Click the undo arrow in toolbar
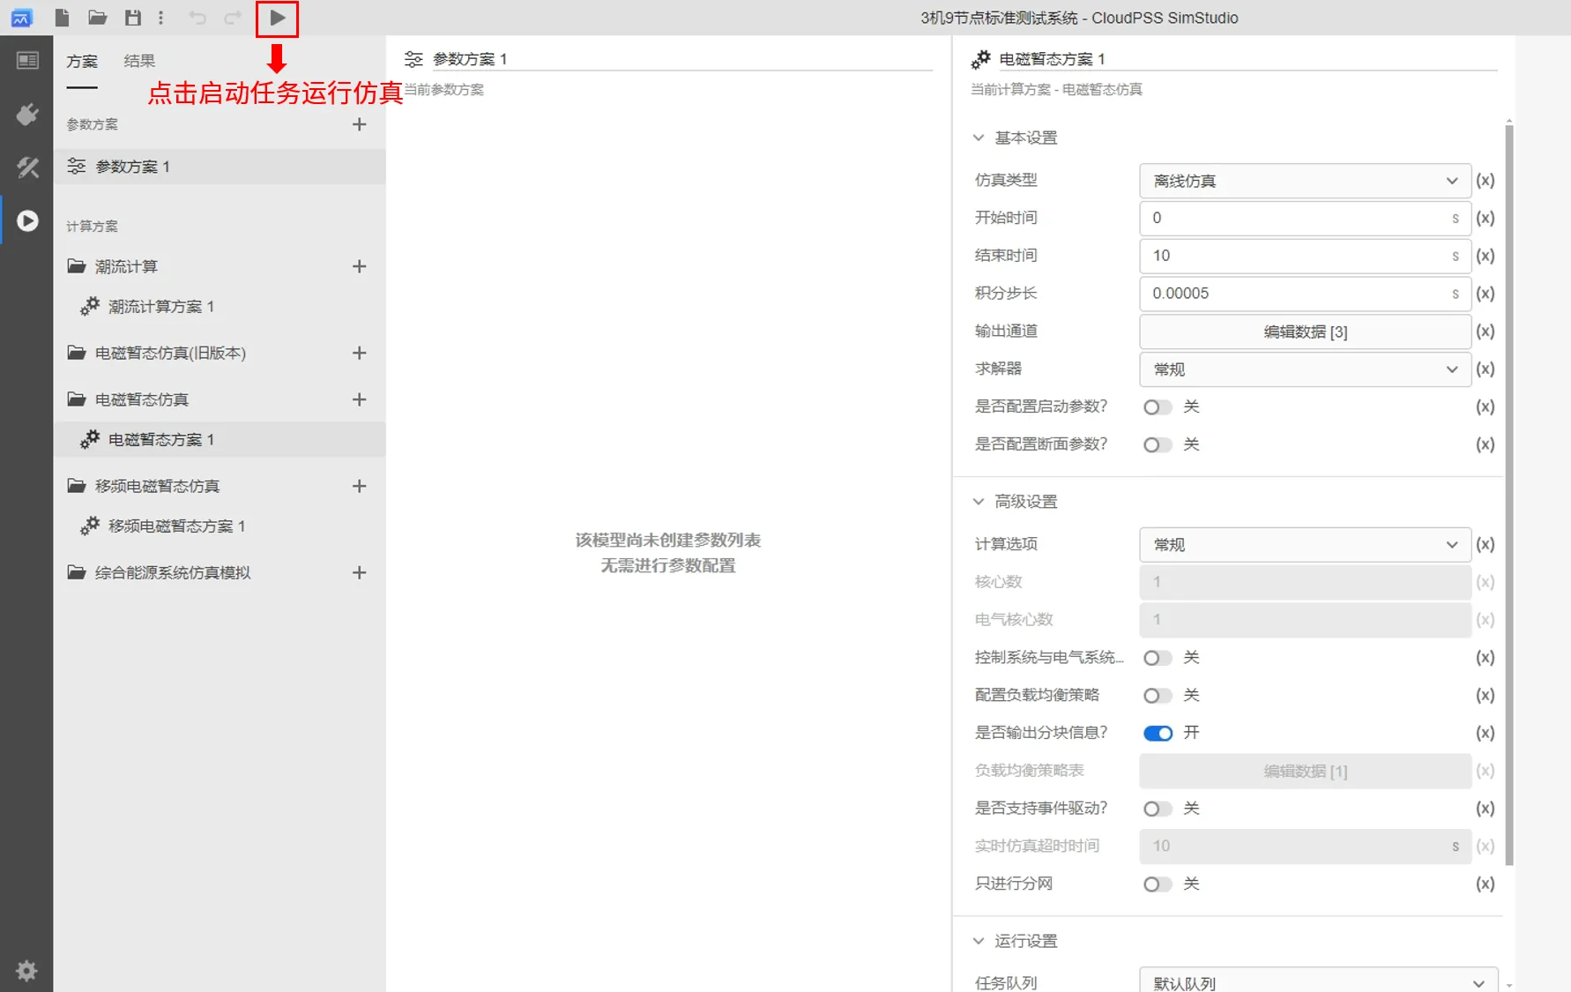This screenshot has height=992, width=1571. tap(197, 18)
